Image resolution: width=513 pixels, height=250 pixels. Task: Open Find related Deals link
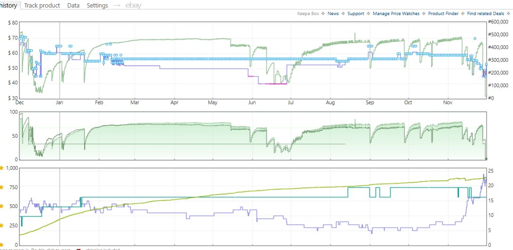tap(486, 14)
